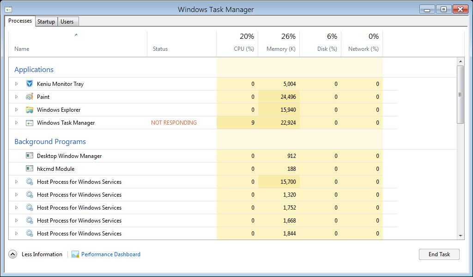Click the scrollbar down arrow
This screenshot has height=277, width=473.
tap(461, 236)
